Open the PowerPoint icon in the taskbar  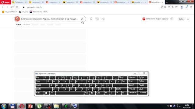[x=30, y=106]
